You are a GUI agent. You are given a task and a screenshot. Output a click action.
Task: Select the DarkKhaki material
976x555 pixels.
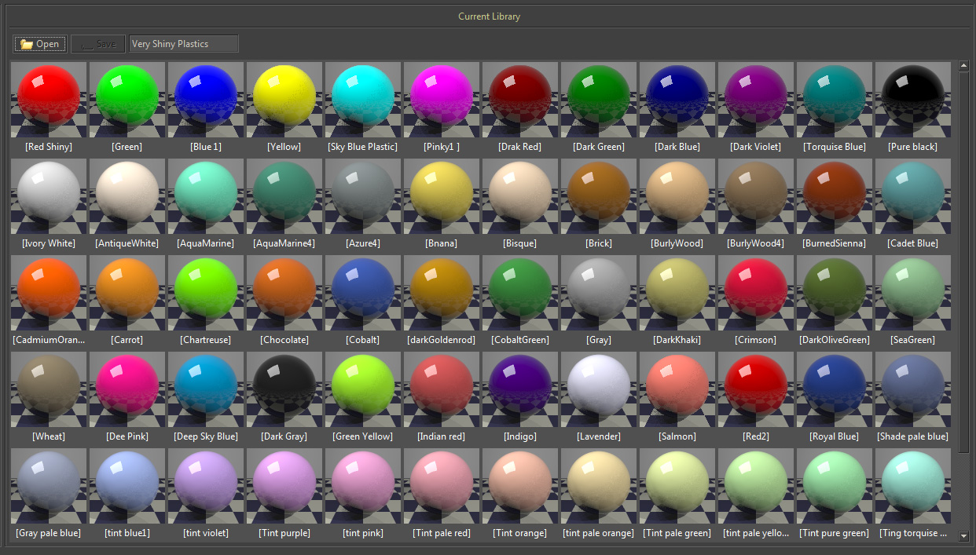677,293
